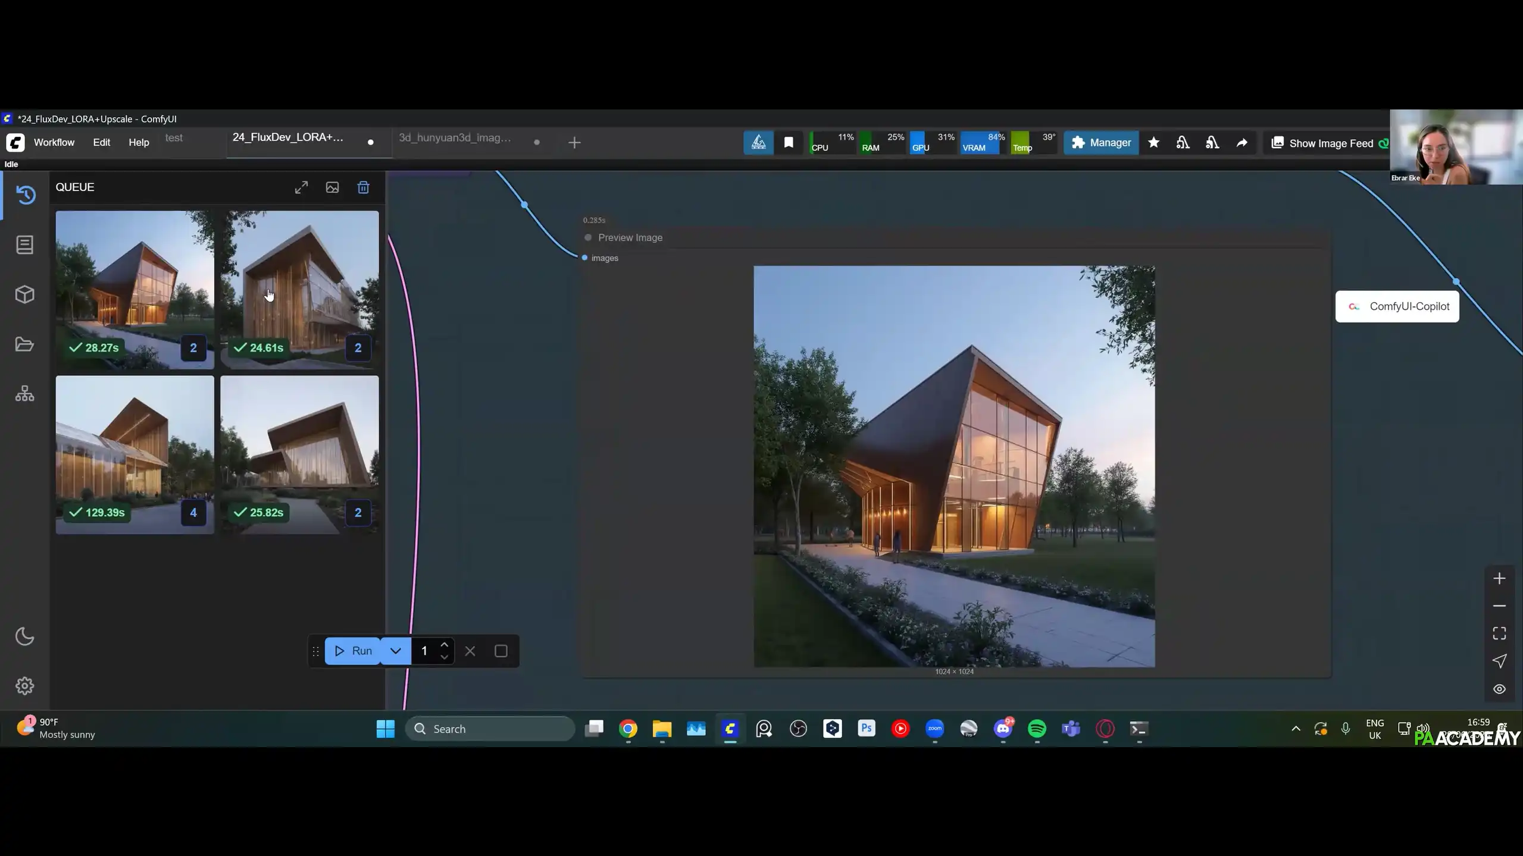The width and height of the screenshot is (1523, 856).
Task: Expand the Run options dropdown
Action: [x=396, y=651]
